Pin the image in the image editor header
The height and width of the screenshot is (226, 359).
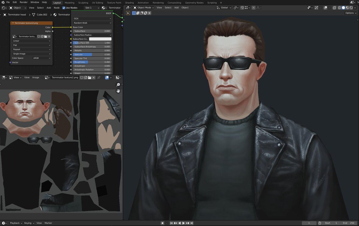[x=99, y=78]
